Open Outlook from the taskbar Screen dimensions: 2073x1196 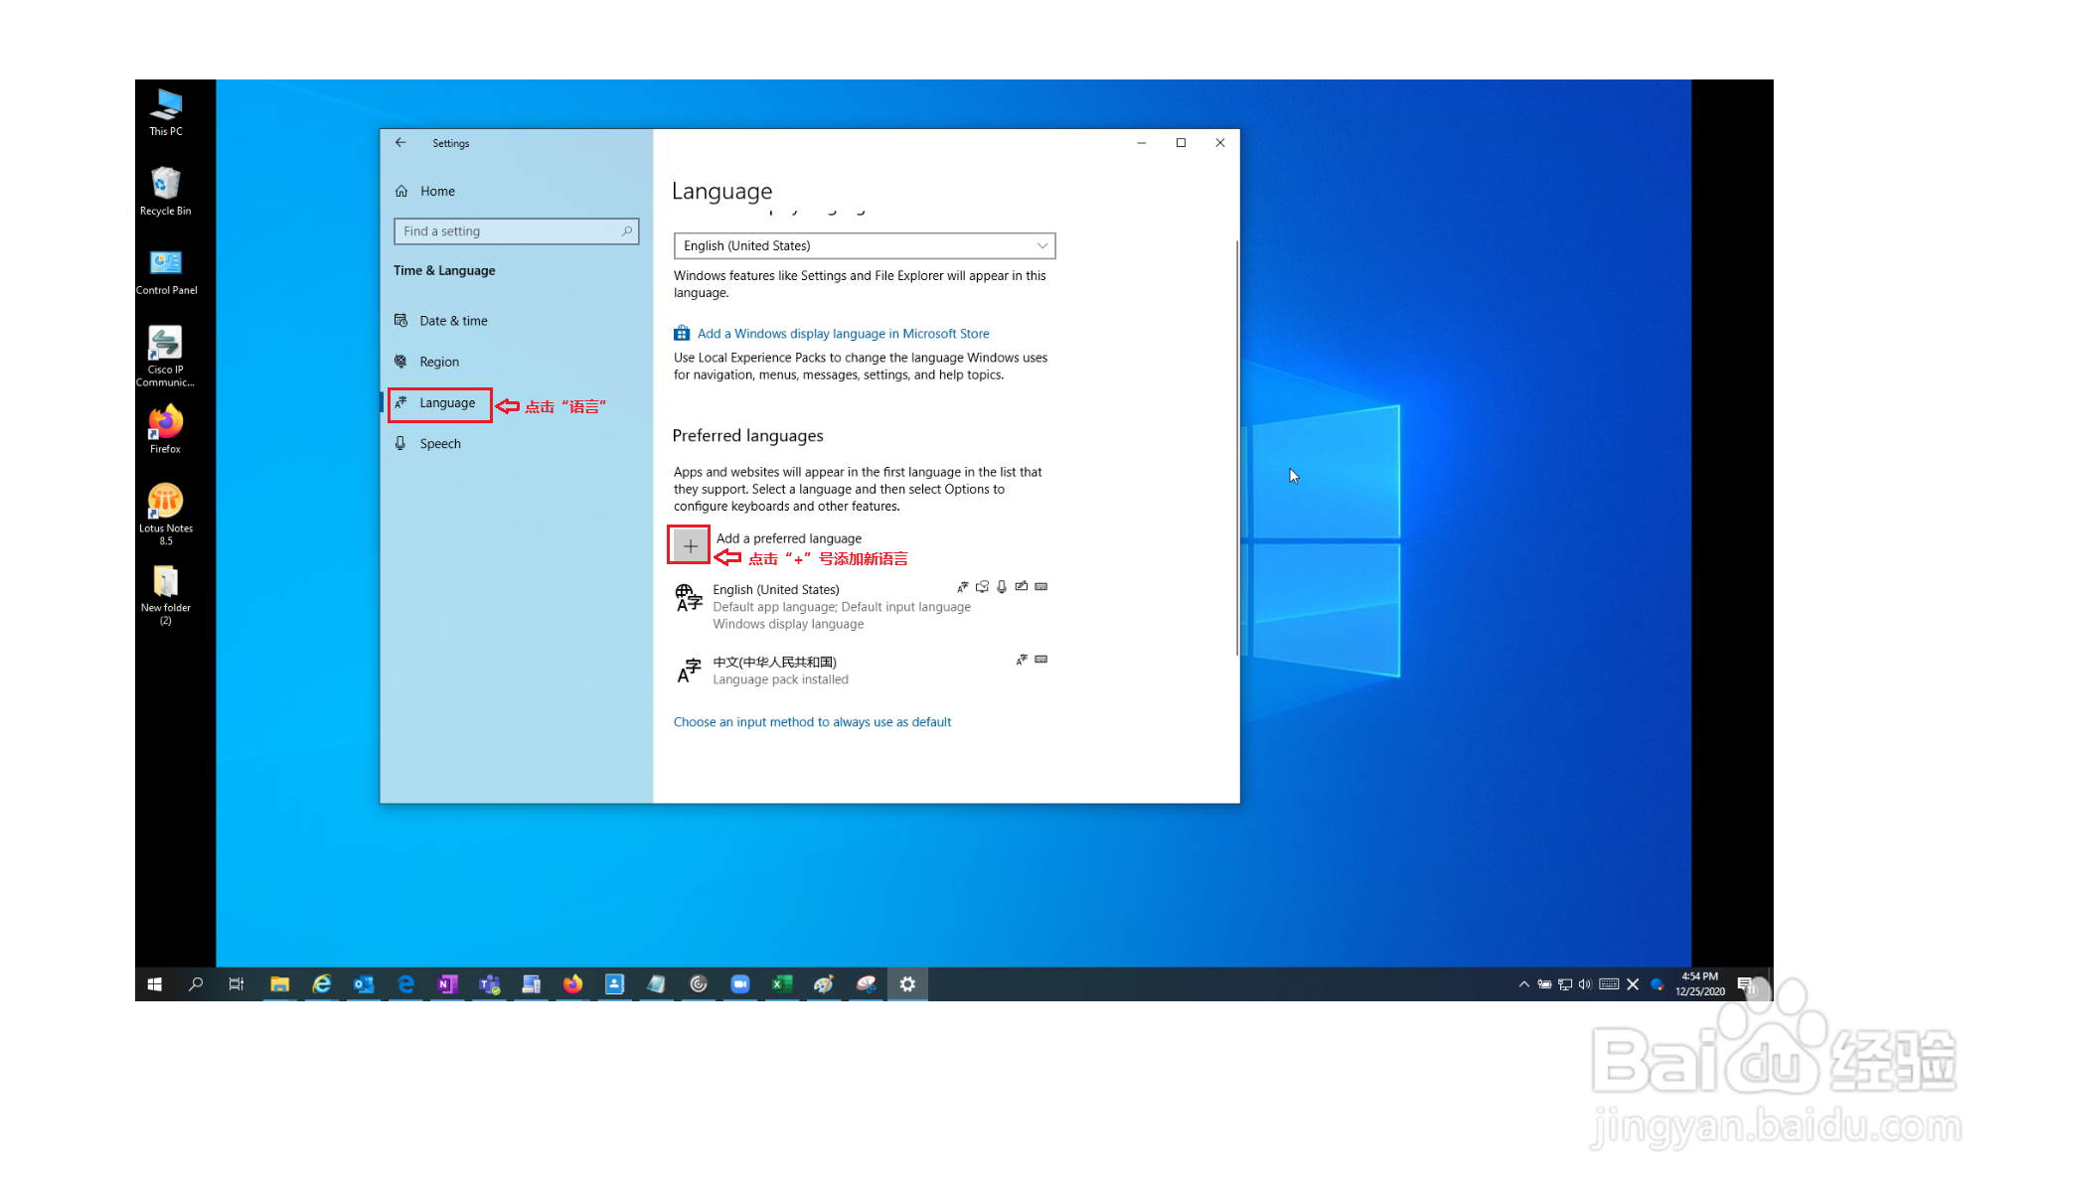[364, 984]
